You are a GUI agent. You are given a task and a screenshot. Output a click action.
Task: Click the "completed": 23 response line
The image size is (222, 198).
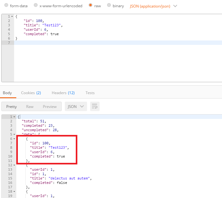[38, 126]
